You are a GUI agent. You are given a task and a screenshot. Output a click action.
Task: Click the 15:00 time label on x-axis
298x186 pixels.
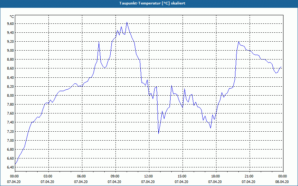(183, 176)
